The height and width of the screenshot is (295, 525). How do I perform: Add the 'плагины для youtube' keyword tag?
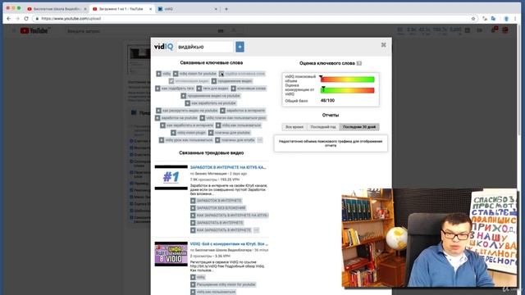click(x=211, y=133)
